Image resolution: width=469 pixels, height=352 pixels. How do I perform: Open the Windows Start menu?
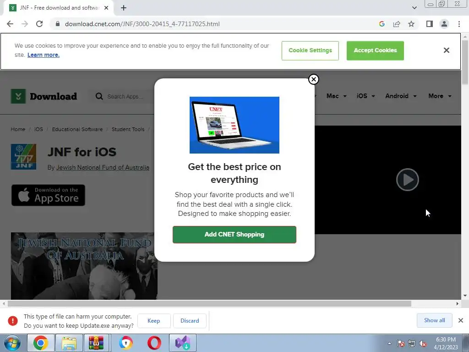[x=12, y=343]
